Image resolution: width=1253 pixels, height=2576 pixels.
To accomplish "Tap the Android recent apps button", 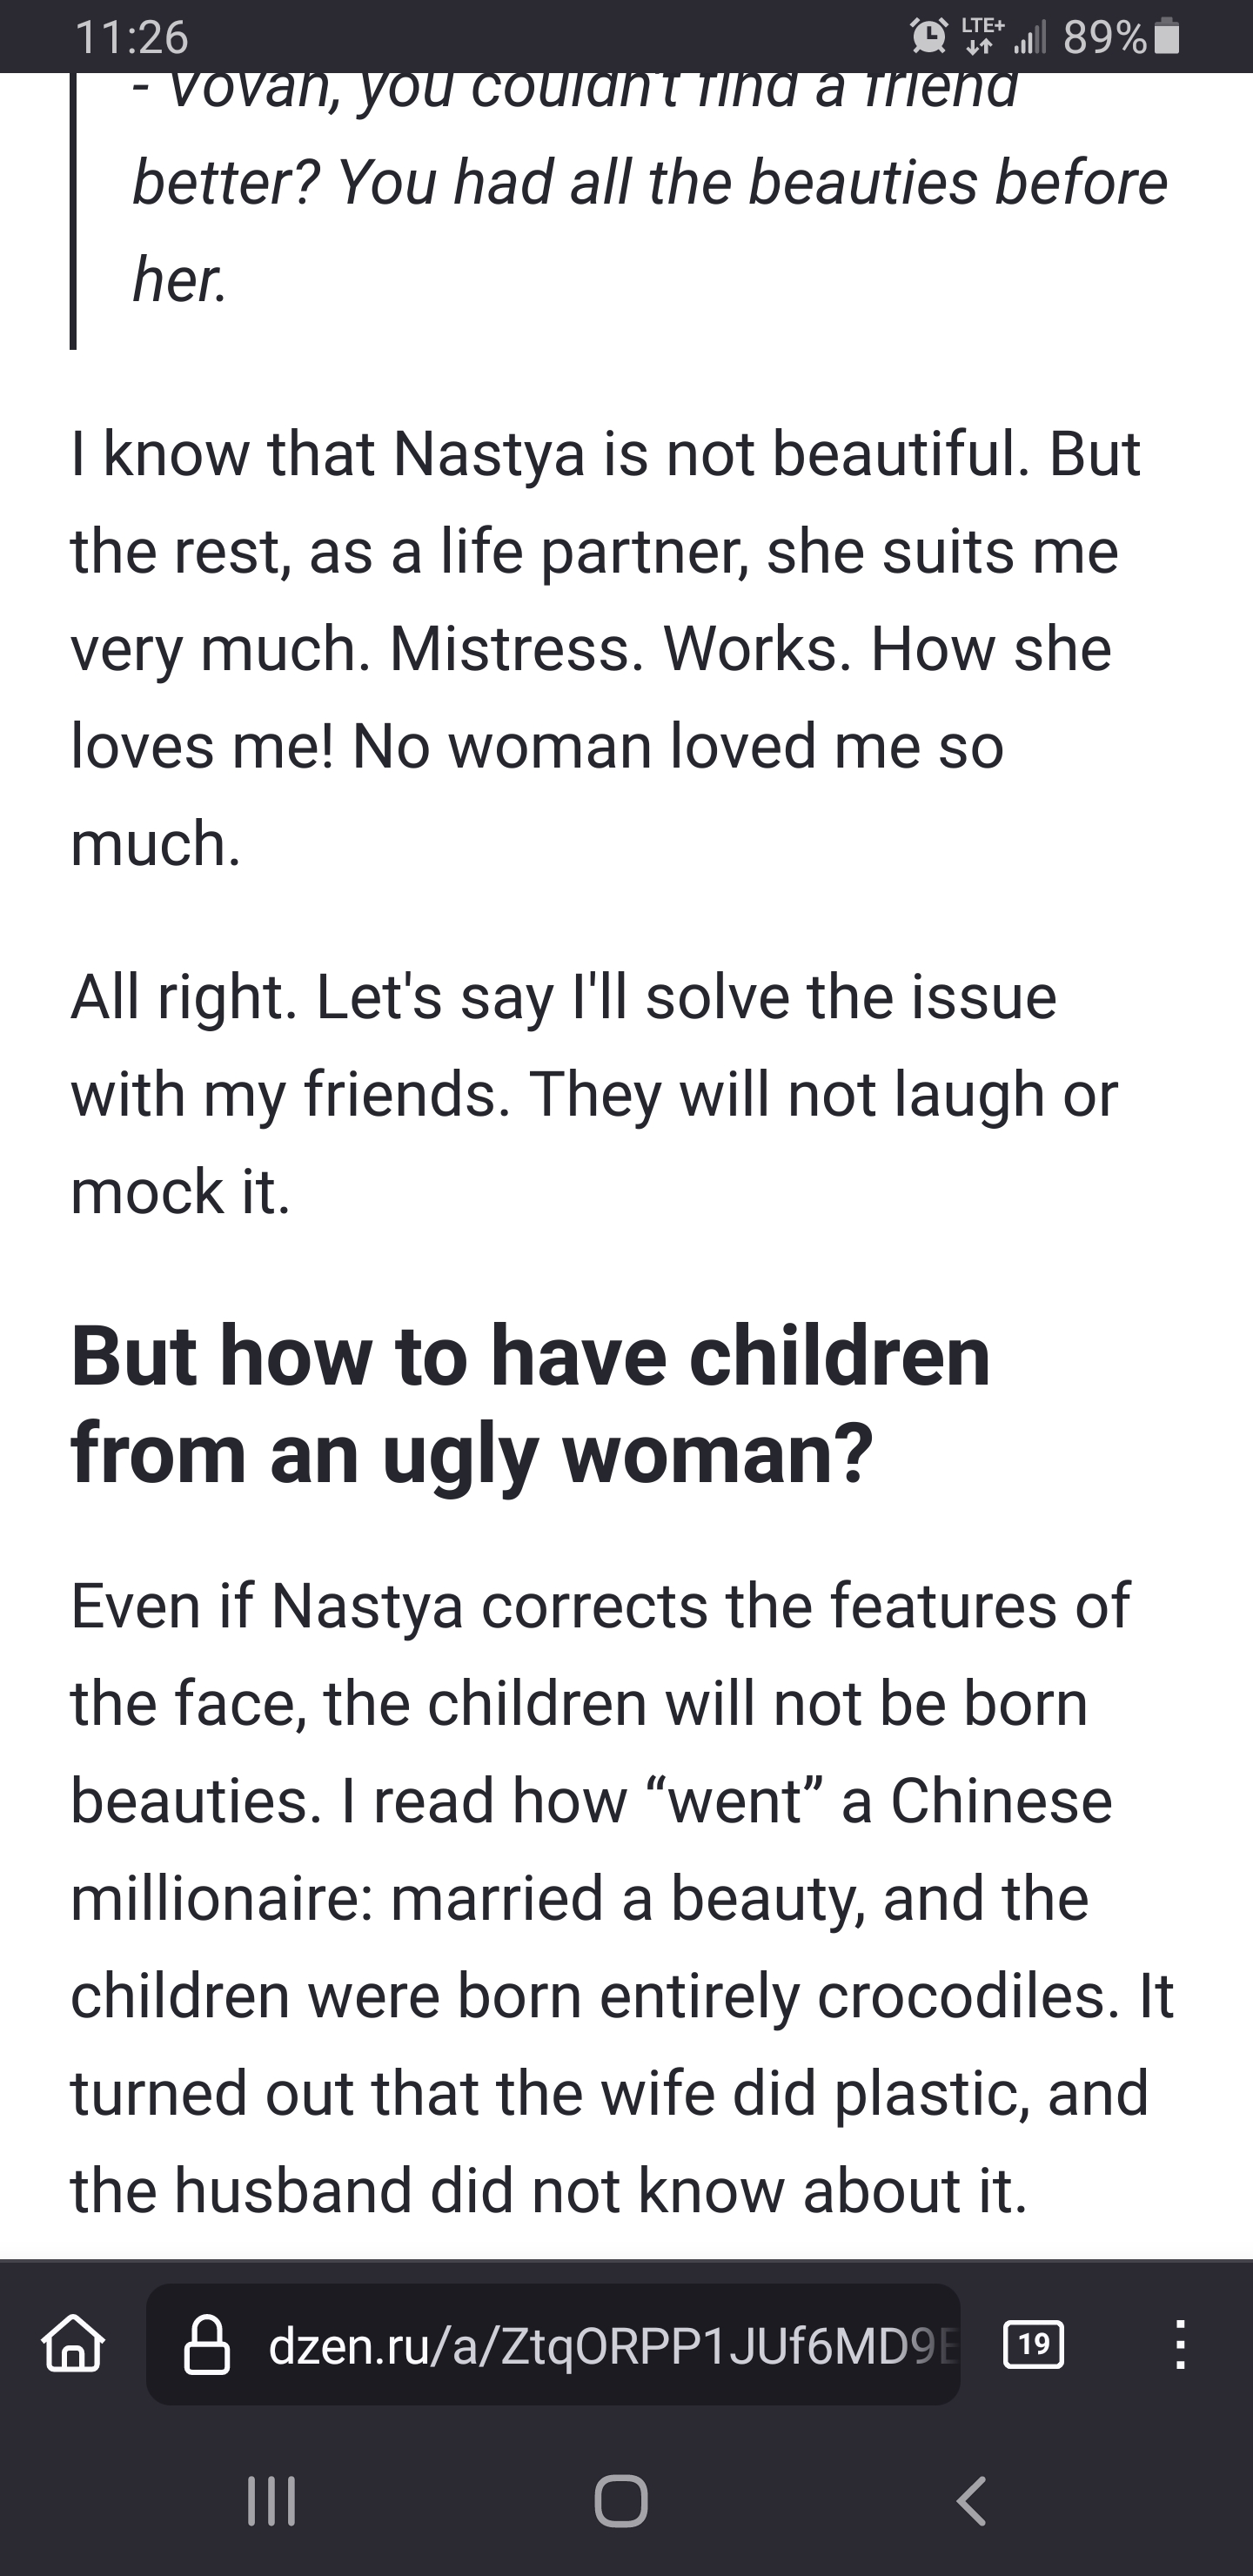I will 271,2501.
